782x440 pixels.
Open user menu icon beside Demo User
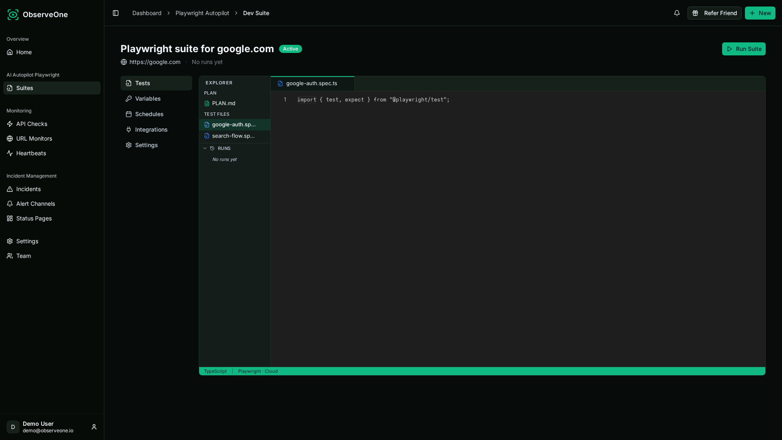pos(94,427)
